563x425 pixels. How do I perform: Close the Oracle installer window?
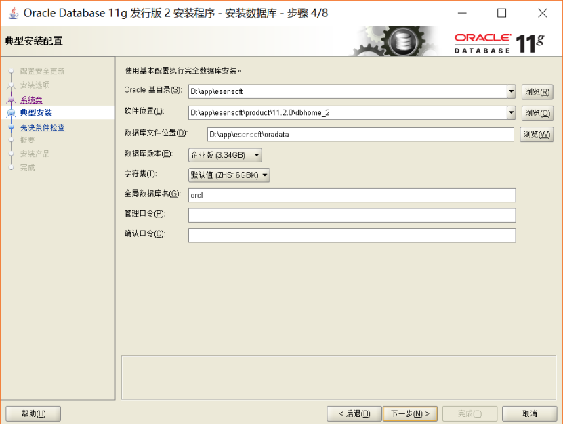pyautogui.click(x=543, y=13)
